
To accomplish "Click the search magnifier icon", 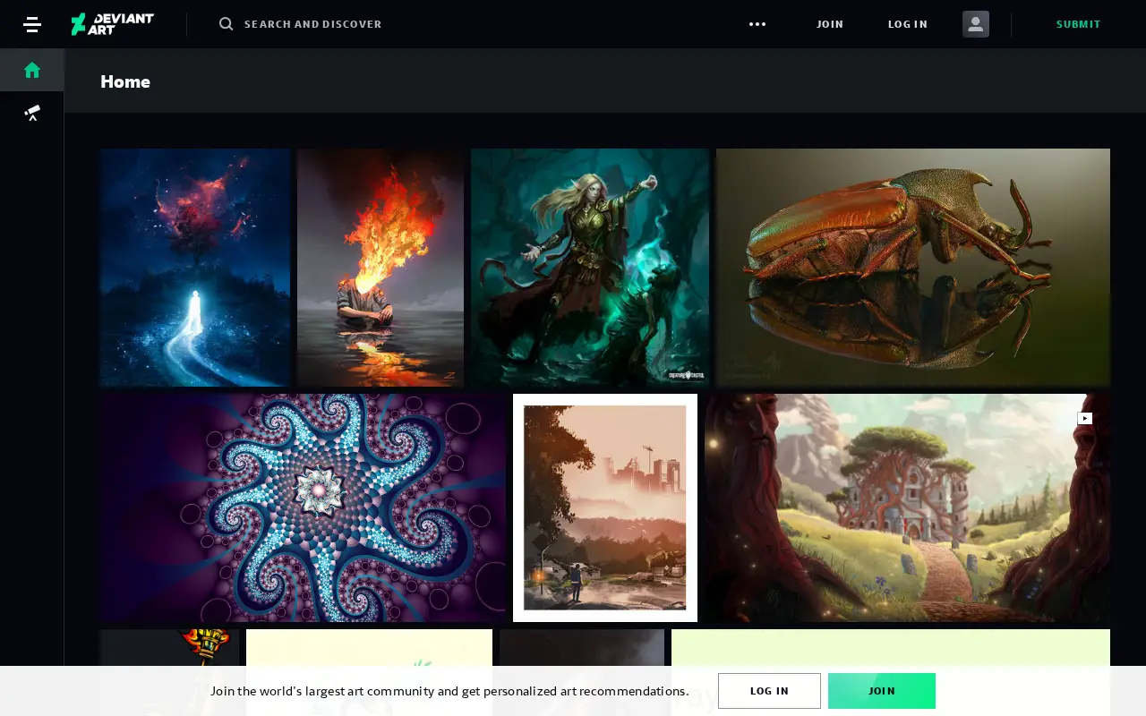I will click(x=226, y=24).
